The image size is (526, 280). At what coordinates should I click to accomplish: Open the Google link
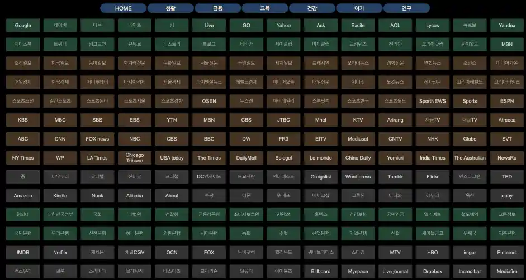coord(23,26)
